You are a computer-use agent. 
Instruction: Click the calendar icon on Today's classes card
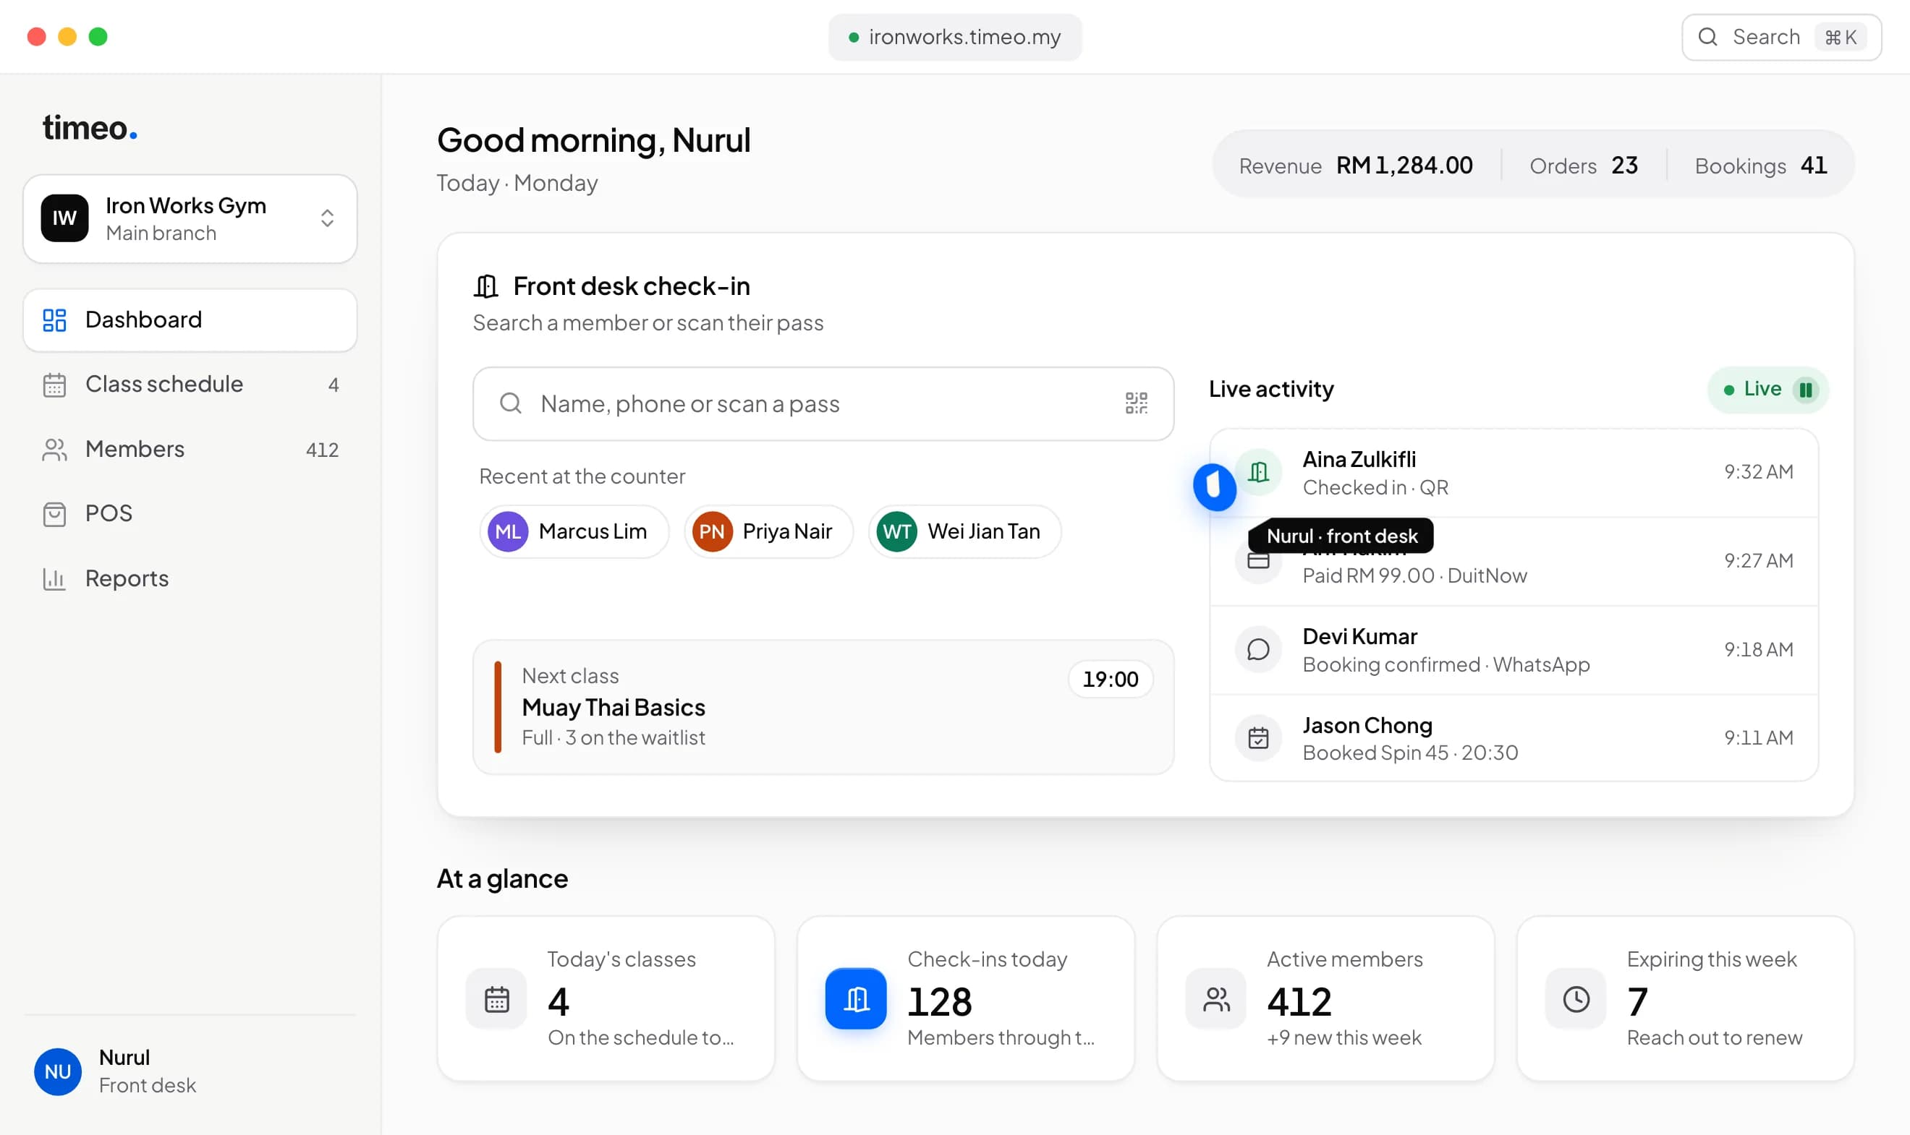coord(496,999)
